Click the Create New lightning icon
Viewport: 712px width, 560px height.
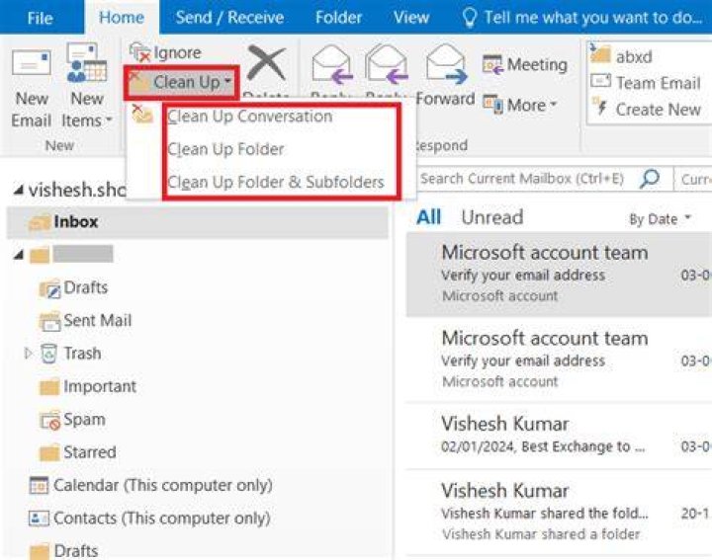click(601, 107)
